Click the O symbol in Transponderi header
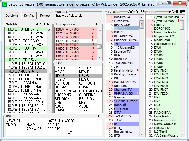This screenshot has height=141, width=189. (96, 24)
